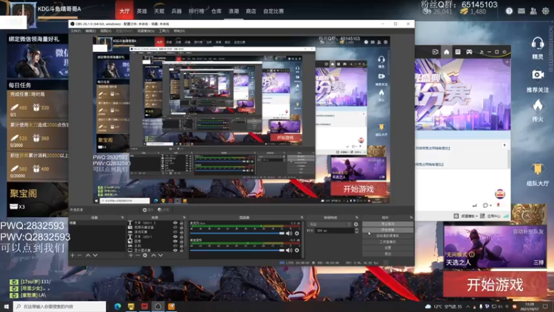
Task: Move scene down with arrow icon
Action: (95, 255)
